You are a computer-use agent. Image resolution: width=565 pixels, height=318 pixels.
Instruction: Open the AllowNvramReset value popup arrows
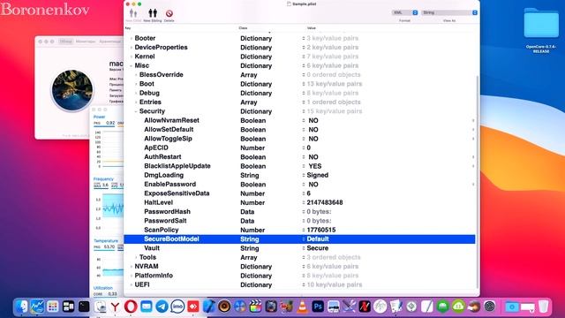473,120
